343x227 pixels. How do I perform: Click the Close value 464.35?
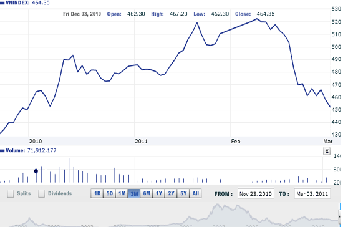[266, 14]
